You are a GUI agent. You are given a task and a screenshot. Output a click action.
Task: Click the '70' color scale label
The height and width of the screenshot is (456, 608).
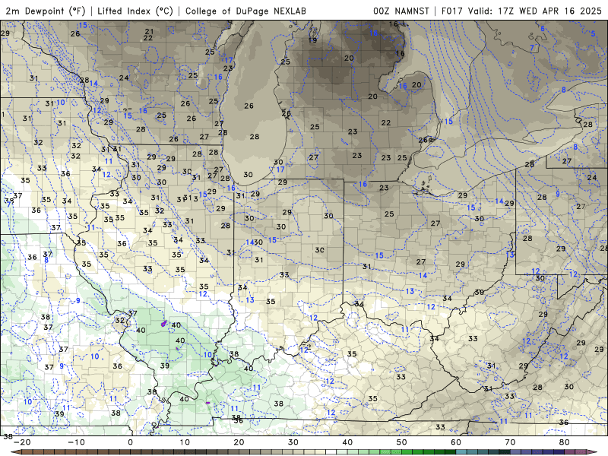[510, 442]
